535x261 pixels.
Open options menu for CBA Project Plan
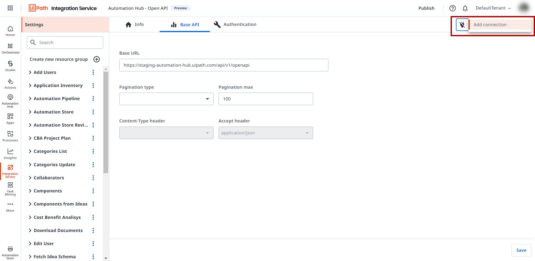(x=93, y=138)
